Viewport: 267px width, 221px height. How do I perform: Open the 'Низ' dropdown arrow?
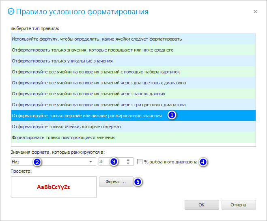90,162
